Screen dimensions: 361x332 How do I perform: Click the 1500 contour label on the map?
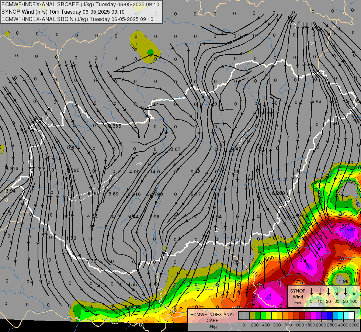pyautogui.click(x=345, y=226)
